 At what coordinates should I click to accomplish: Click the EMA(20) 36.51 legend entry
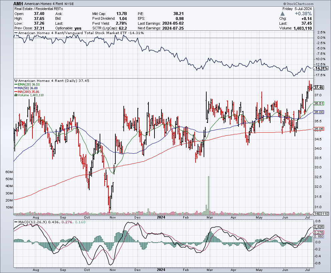(x=27, y=85)
